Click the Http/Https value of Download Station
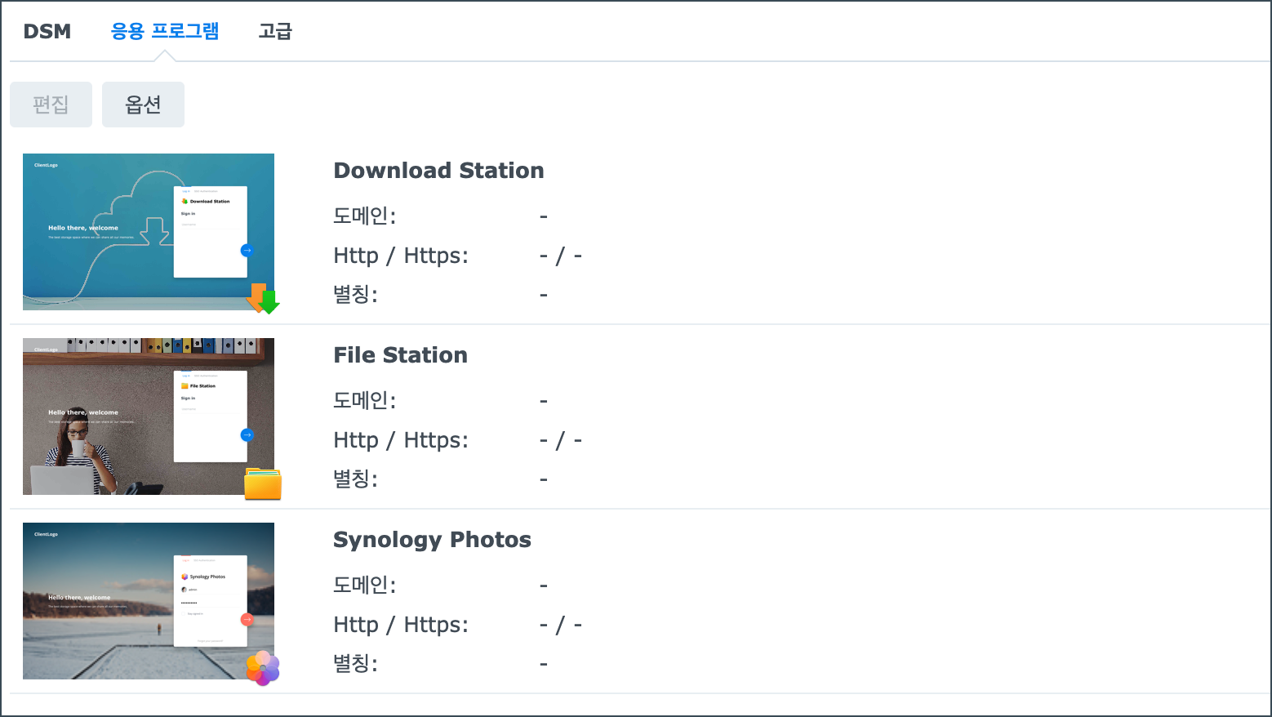Screen dimensions: 1272x717 [561, 256]
